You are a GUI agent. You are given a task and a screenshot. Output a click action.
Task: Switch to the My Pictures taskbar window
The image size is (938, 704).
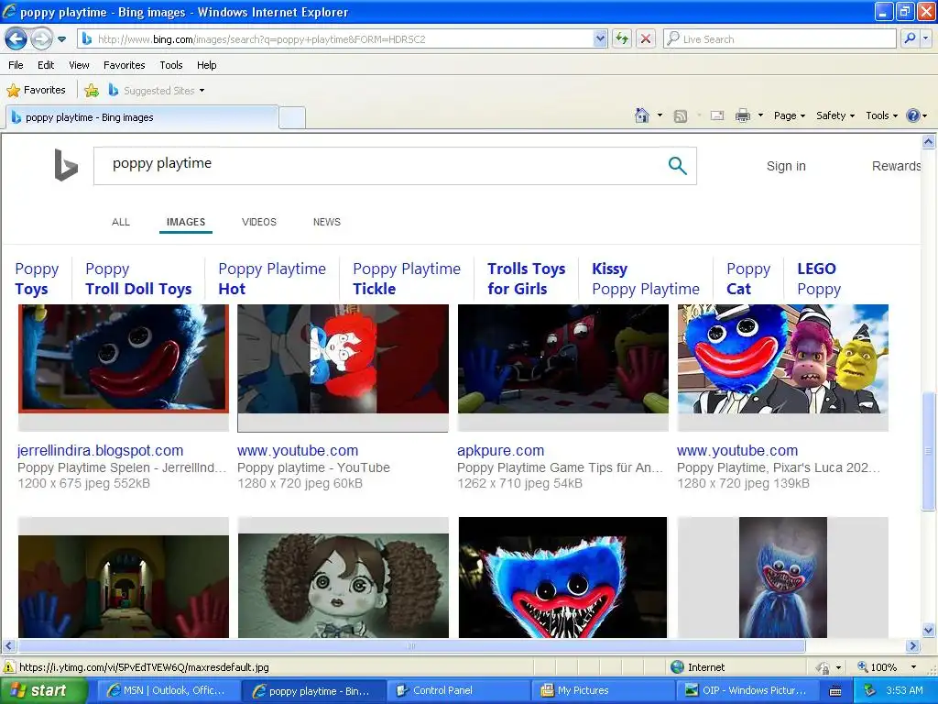[603, 690]
